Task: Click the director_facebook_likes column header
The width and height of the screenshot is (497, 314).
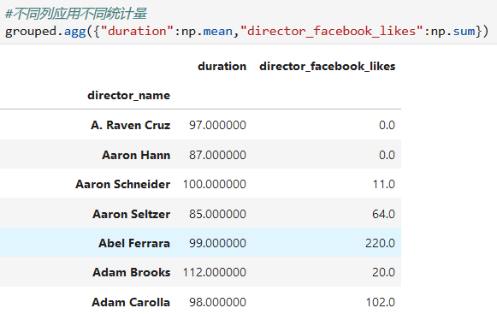Action: 327,66
